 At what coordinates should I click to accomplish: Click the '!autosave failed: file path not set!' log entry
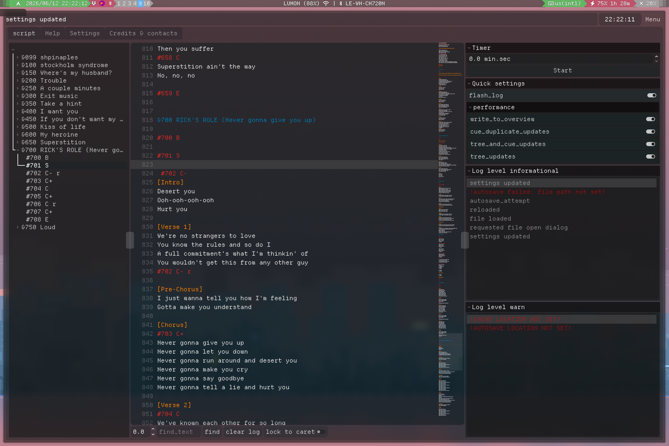pyautogui.click(x=537, y=192)
